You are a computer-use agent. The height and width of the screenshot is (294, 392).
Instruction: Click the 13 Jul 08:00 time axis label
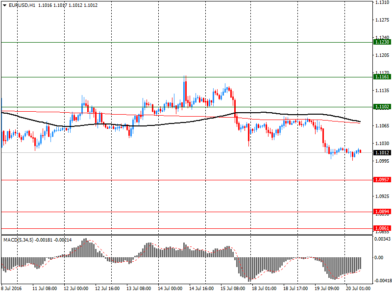coord(139,289)
